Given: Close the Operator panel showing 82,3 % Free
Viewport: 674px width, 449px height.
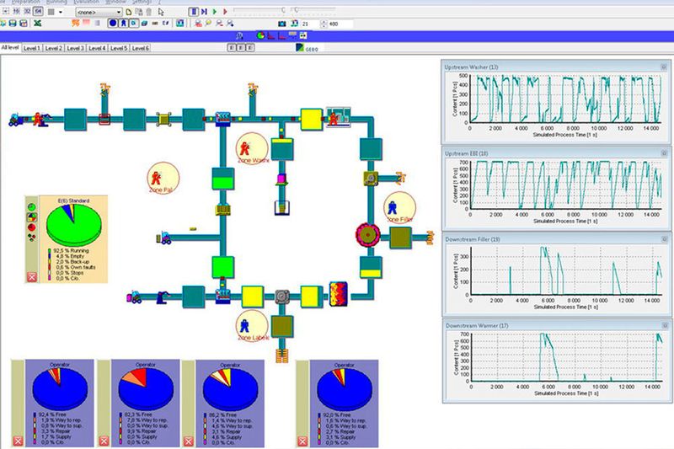Looking at the screenshot, I should [x=104, y=441].
